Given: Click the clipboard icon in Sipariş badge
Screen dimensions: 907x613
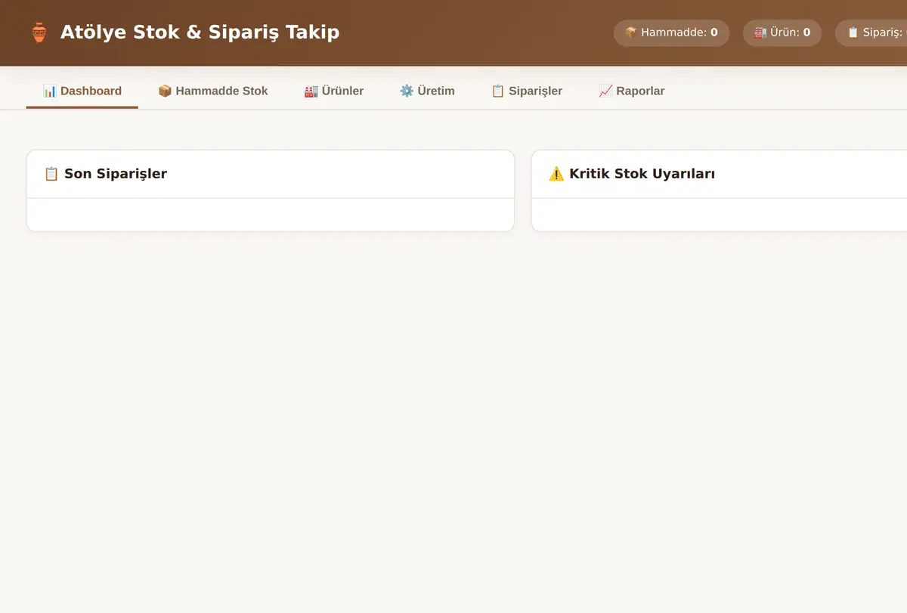Looking at the screenshot, I should coord(853,33).
